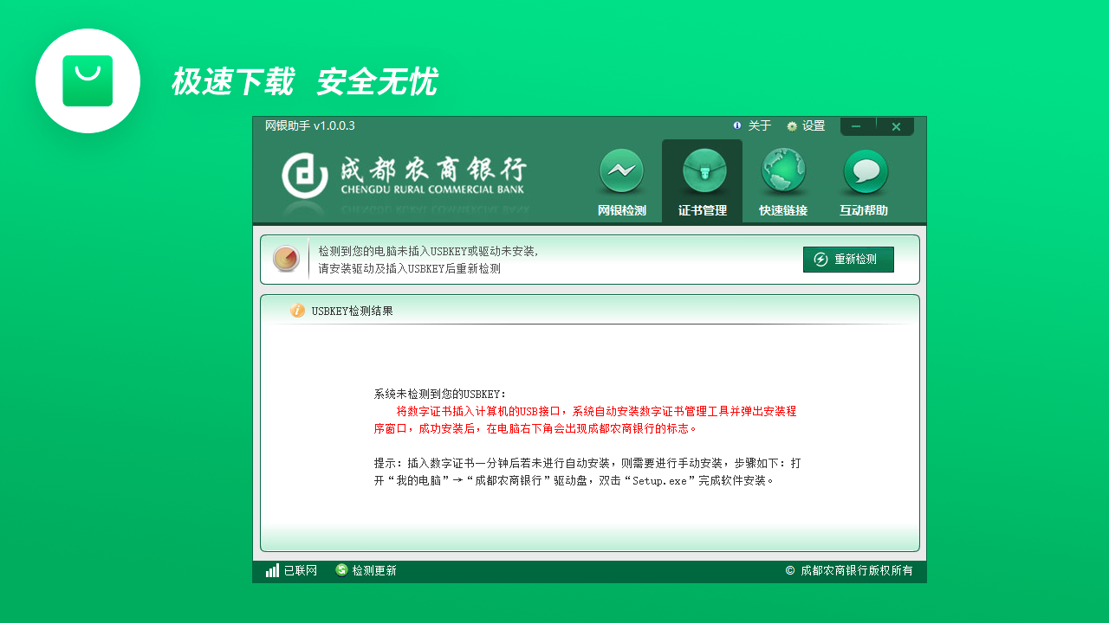
Task: Switch to the 网银检测 tab
Action: click(620, 209)
